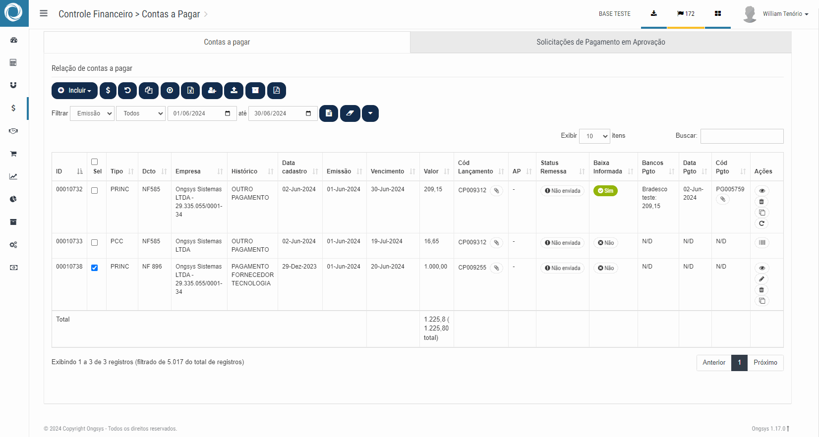Delete record 00010732 with trash icon

[x=762, y=202]
